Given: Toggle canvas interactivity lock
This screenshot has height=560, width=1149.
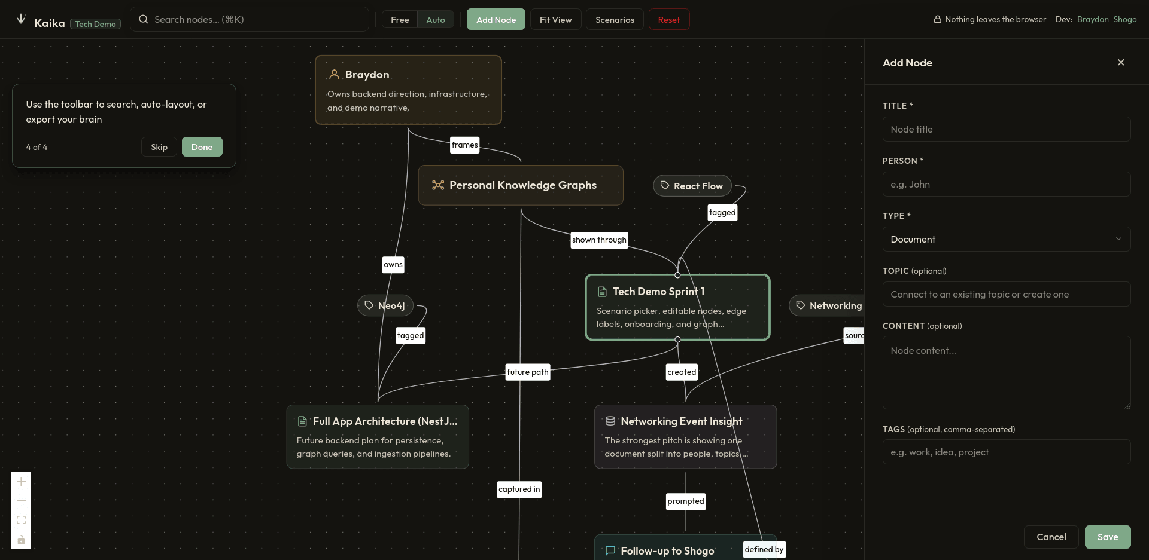Looking at the screenshot, I should point(21,540).
